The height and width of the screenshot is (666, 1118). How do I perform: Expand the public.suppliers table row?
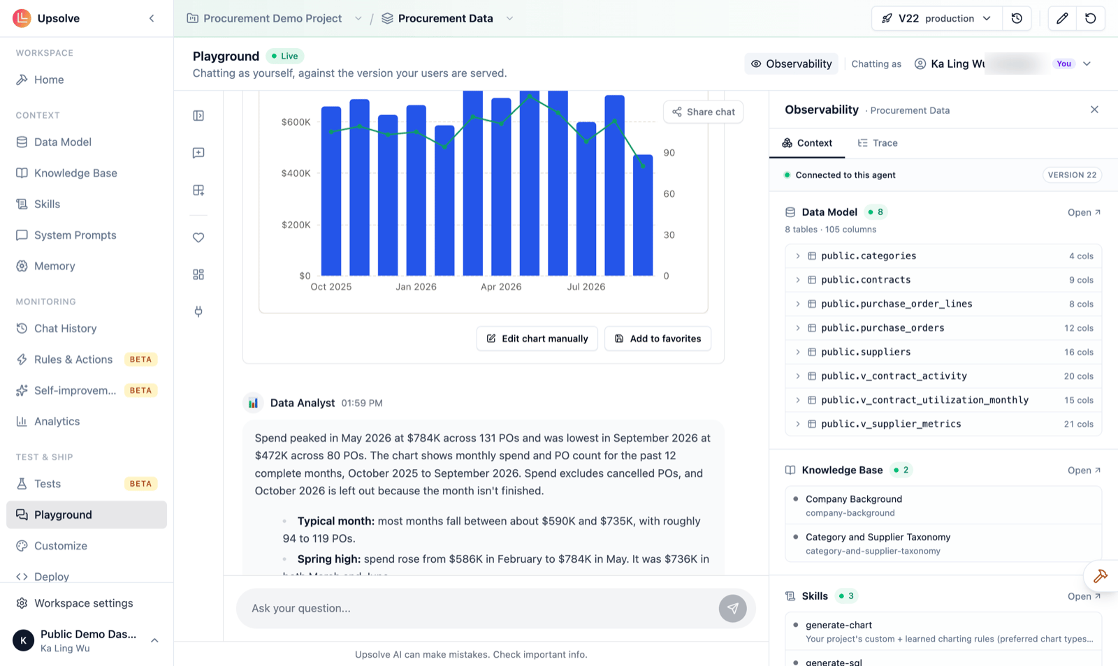[943, 352]
